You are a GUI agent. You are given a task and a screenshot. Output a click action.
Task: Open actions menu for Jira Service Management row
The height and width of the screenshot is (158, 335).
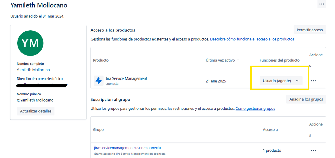click(313, 81)
